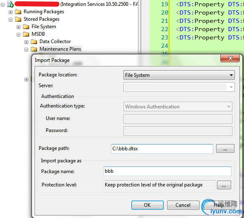Click line 21 DTS:Property in editor

[209, 21]
